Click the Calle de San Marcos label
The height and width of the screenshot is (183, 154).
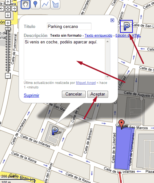(x=132, y=127)
